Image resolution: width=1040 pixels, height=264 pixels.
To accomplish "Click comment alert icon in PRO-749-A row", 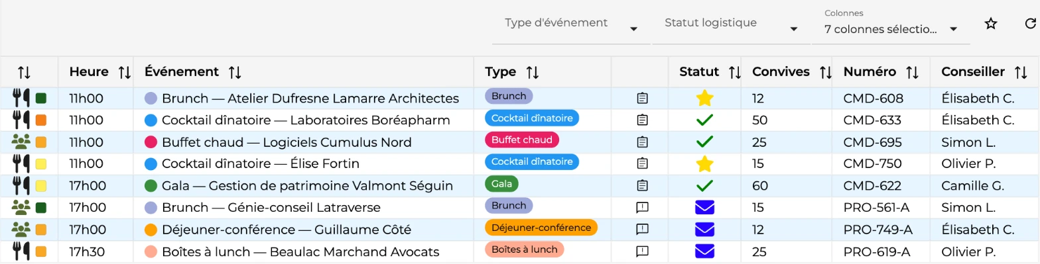I will tap(641, 230).
